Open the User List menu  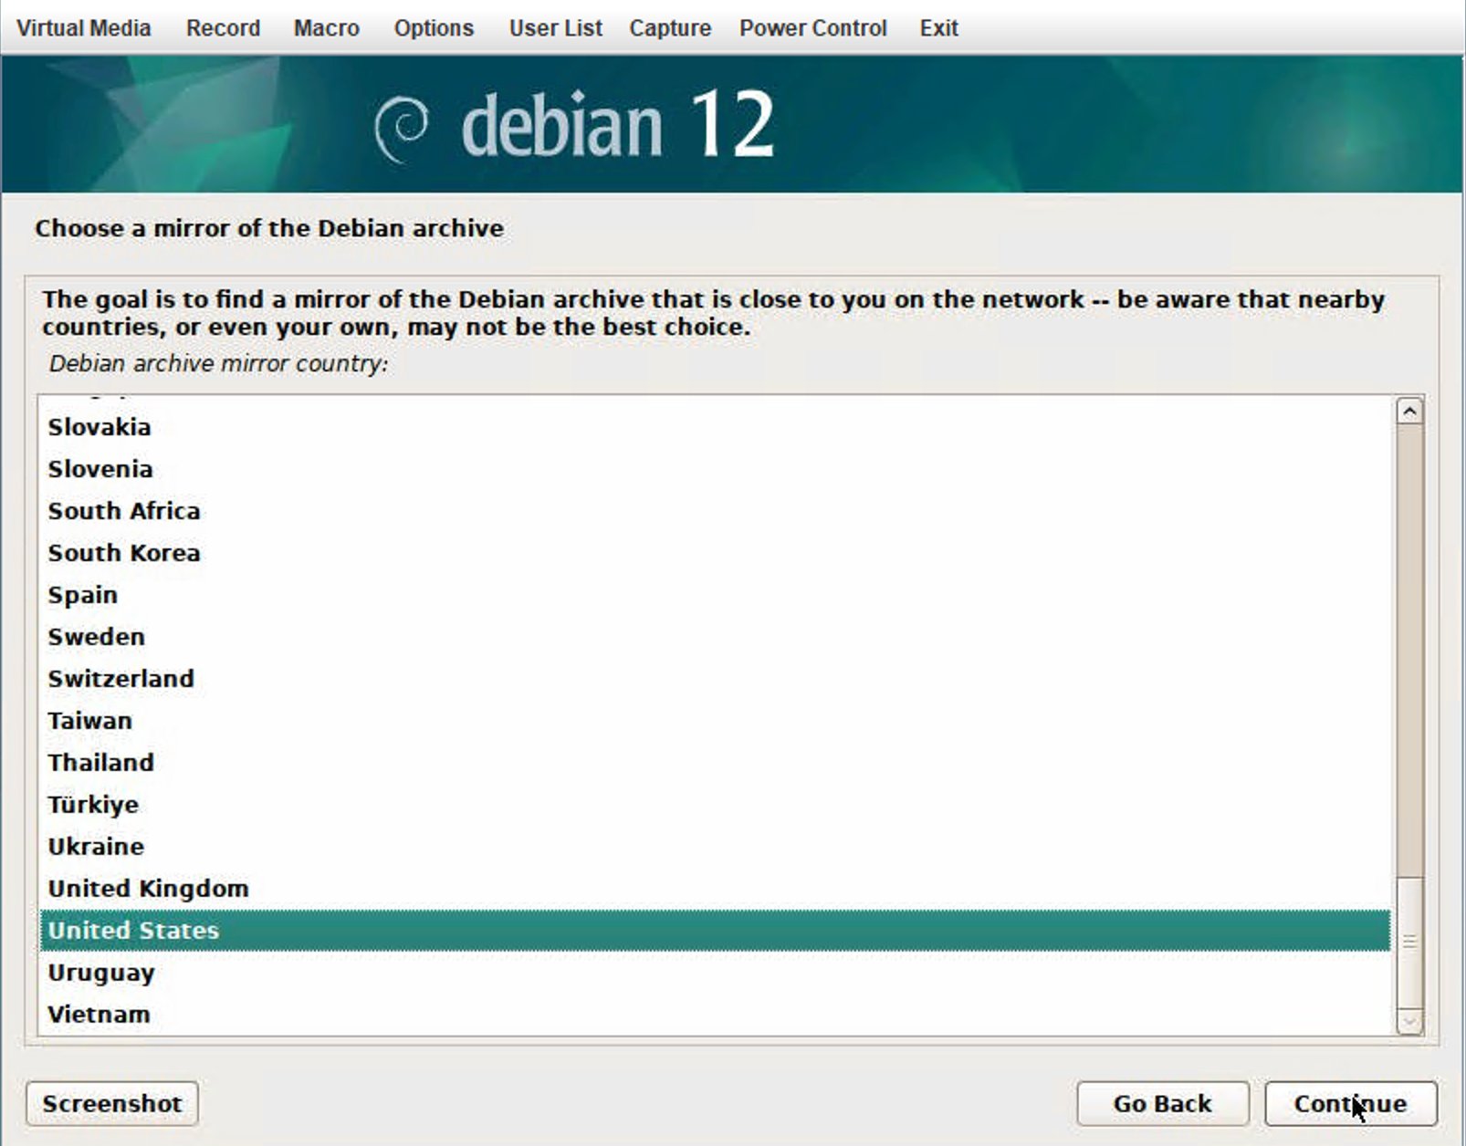tap(555, 28)
